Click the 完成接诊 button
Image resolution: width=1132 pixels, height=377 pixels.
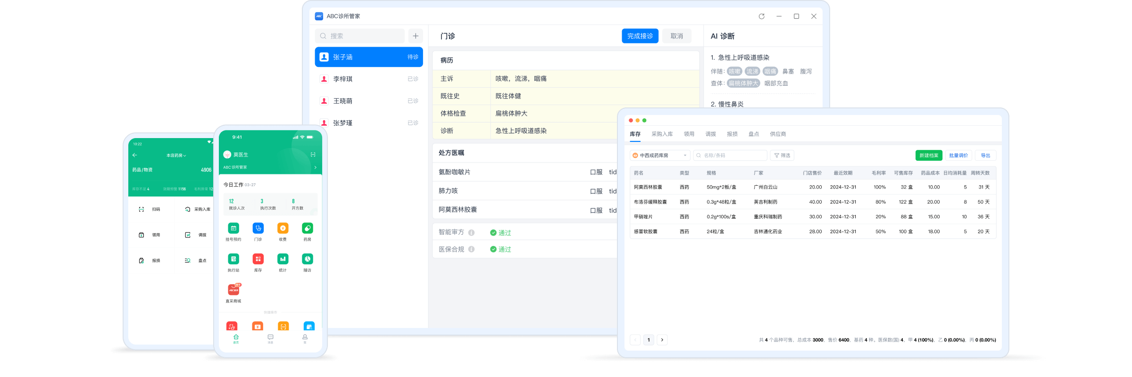pyautogui.click(x=640, y=36)
